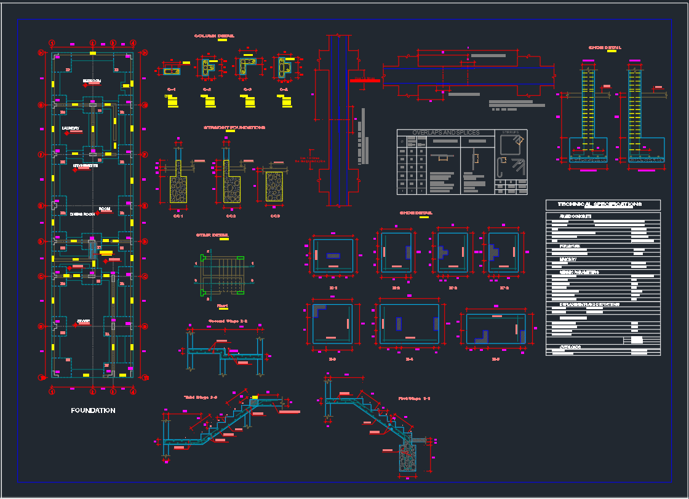The width and height of the screenshot is (689, 499).
Task: Select the 'the designated splice' note
Action: (310, 162)
